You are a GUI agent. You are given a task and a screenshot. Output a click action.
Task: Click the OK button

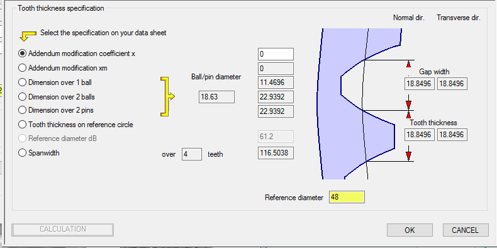point(410,230)
